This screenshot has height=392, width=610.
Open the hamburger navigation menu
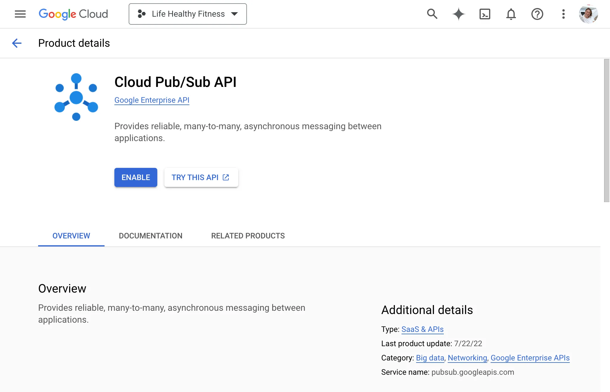20,14
